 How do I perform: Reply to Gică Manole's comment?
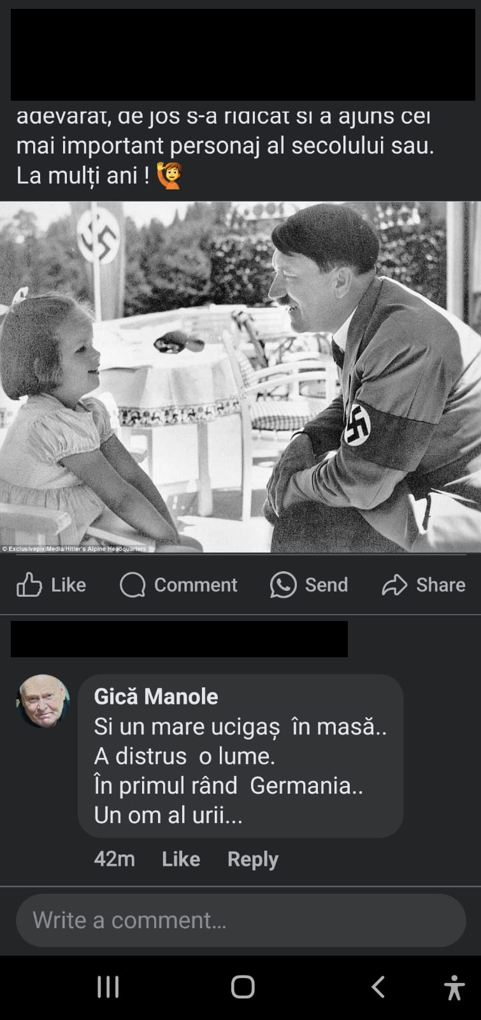pos(253,859)
